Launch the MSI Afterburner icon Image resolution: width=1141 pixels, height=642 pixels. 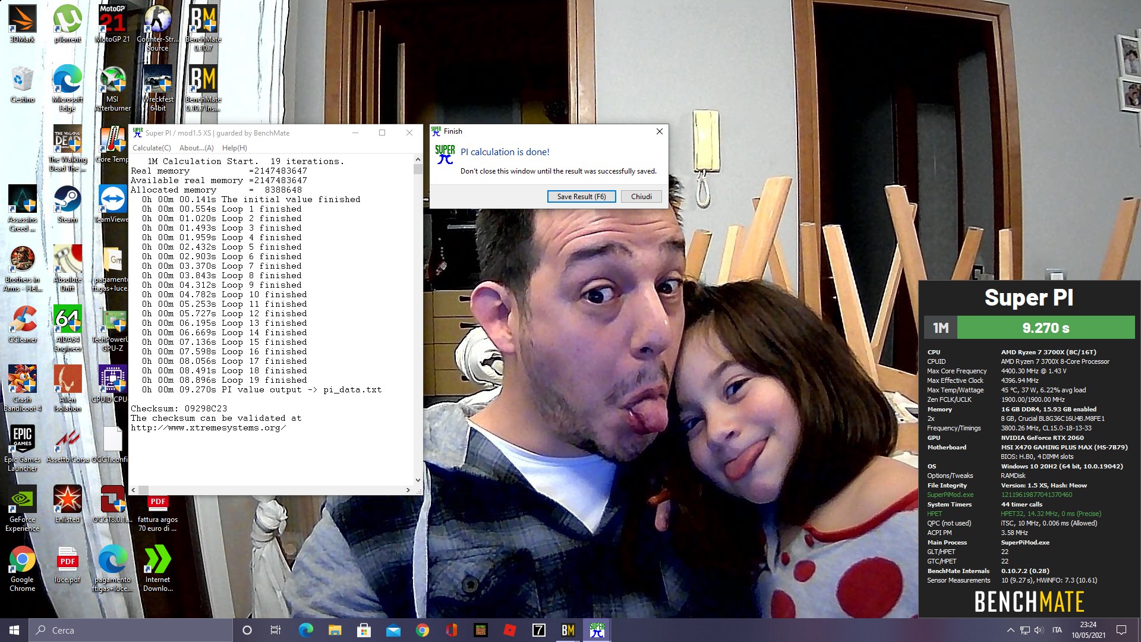click(x=112, y=88)
